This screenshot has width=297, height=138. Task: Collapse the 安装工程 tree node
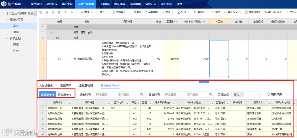click(7, 38)
